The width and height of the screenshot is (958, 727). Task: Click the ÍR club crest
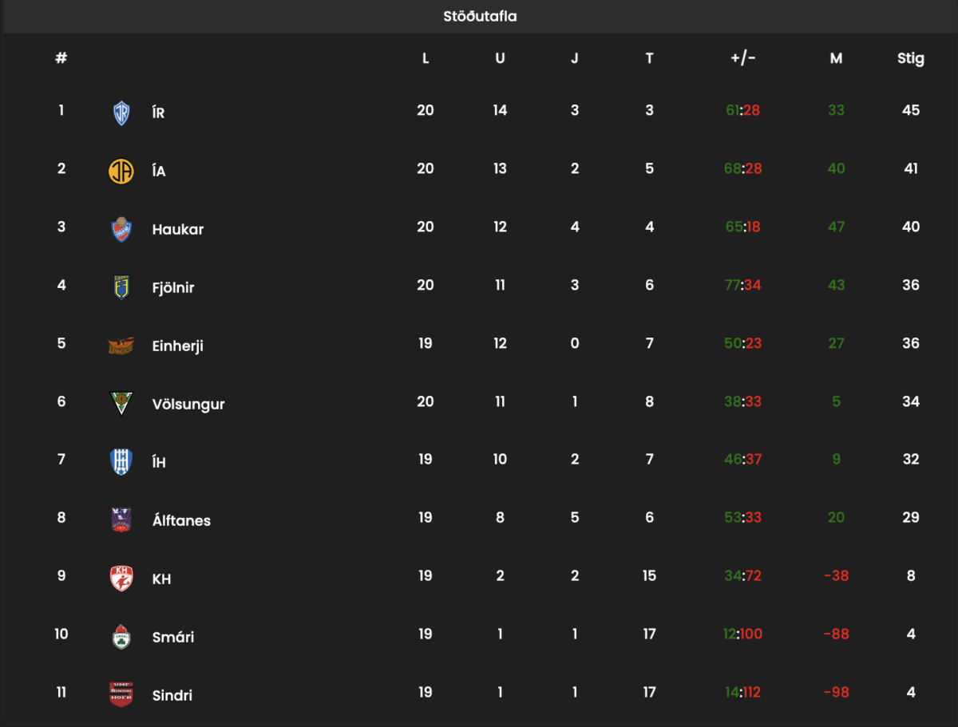pos(121,113)
